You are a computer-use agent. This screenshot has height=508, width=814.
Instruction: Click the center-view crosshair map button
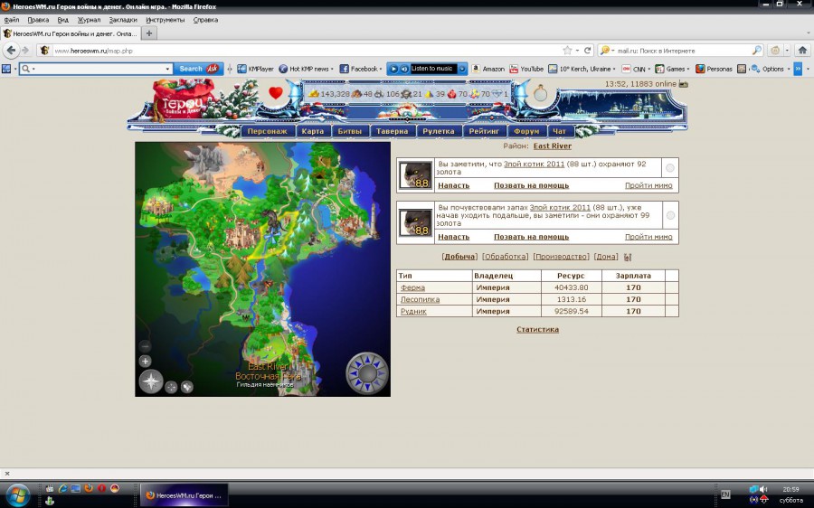(x=171, y=387)
